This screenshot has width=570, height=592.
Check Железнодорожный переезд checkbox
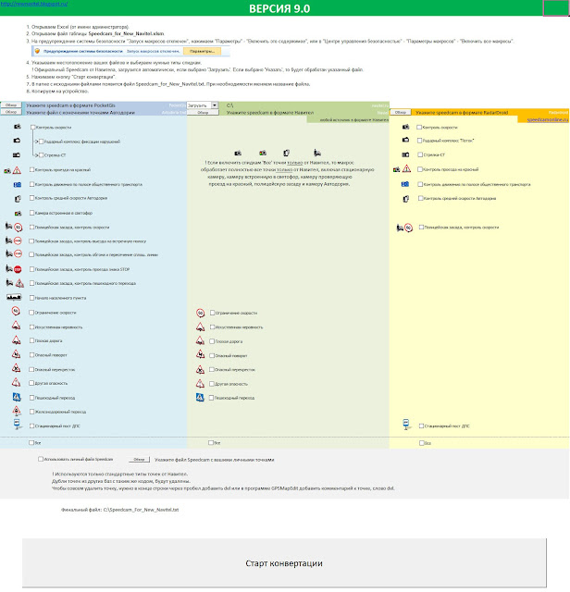(31, 412)
